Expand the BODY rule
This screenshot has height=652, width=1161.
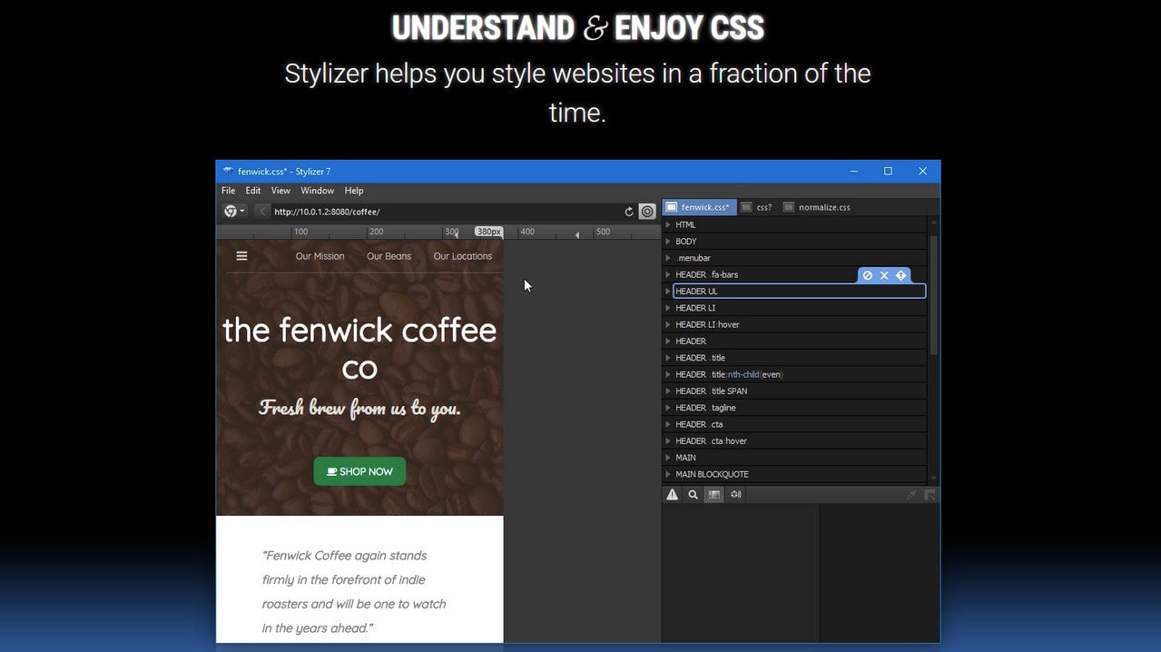click(668, 242)
